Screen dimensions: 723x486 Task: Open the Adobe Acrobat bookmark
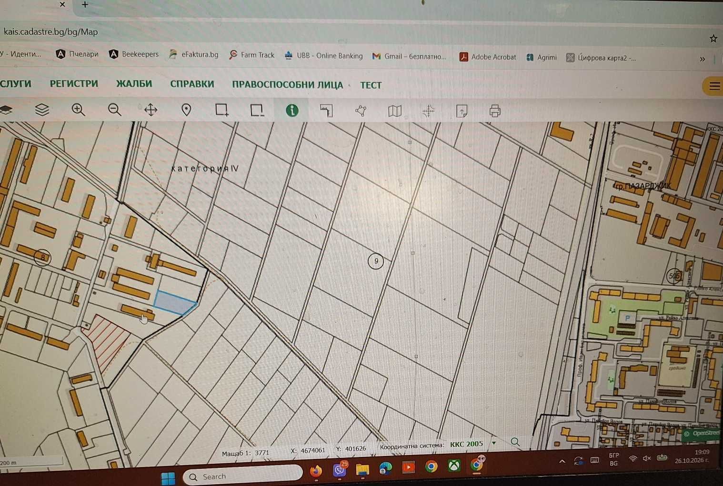point(487,57)
